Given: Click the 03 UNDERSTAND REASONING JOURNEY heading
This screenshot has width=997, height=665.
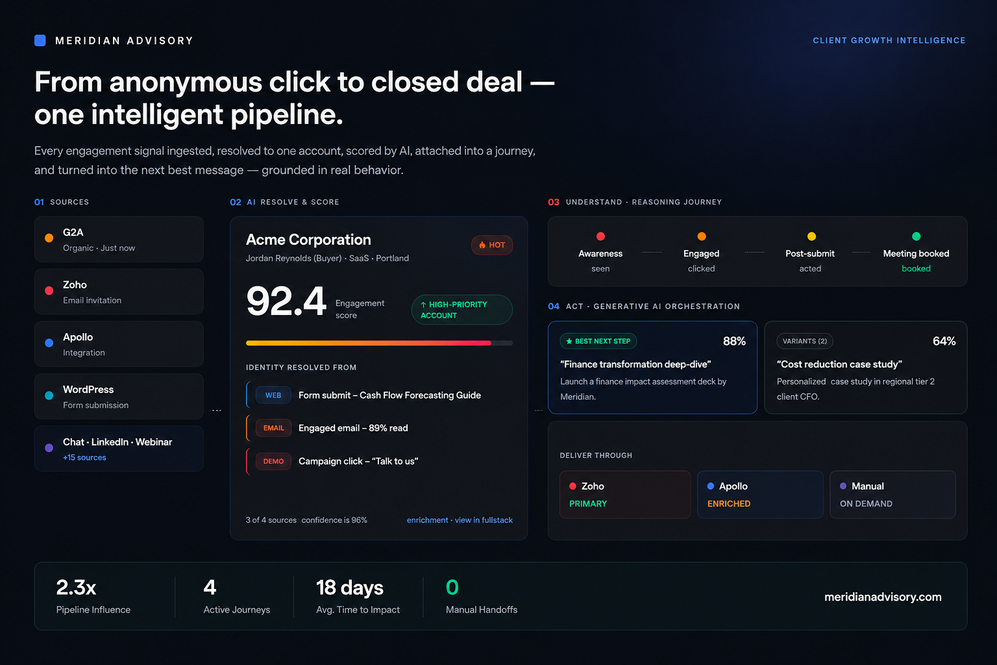Looking at the screenshot, I should coord(635,202).
